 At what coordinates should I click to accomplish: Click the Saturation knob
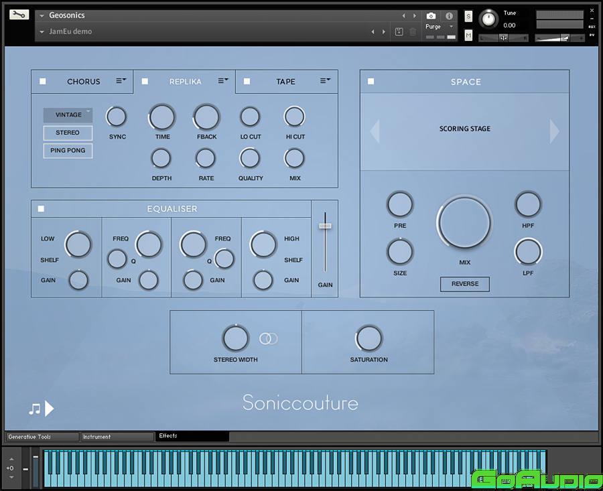368,339
